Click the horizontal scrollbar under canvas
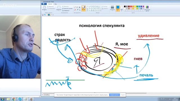Image resolution: width=180 pixels, height=101 pixels. click(x=94, y=93)
